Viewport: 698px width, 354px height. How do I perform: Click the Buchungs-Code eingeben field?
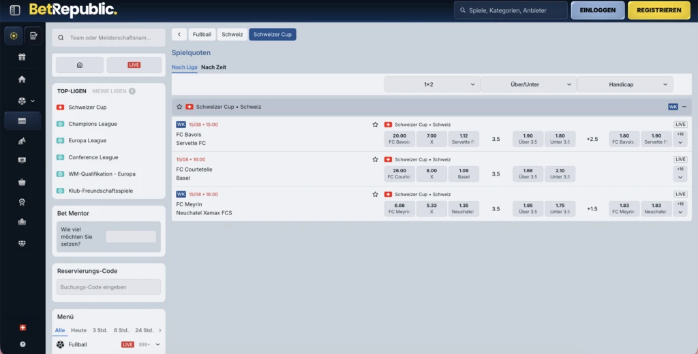point(108,287)
